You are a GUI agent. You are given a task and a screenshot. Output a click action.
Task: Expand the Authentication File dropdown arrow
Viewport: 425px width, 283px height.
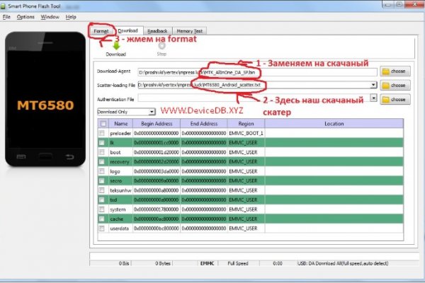tap(373, 98)
